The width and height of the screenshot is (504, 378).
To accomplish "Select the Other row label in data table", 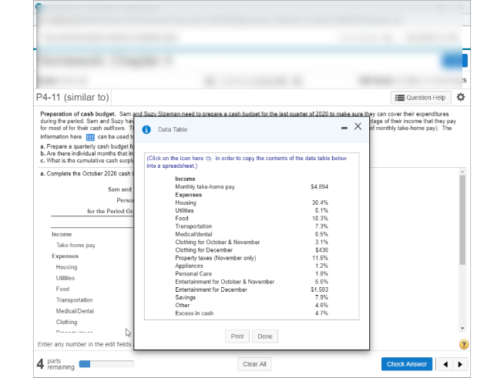I will (182, 305).
